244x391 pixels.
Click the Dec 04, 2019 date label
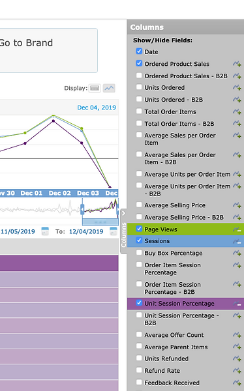point(97,108)
